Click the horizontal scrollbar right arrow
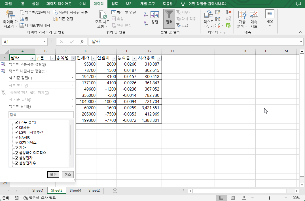305x201 pixels. coord(297,191)
